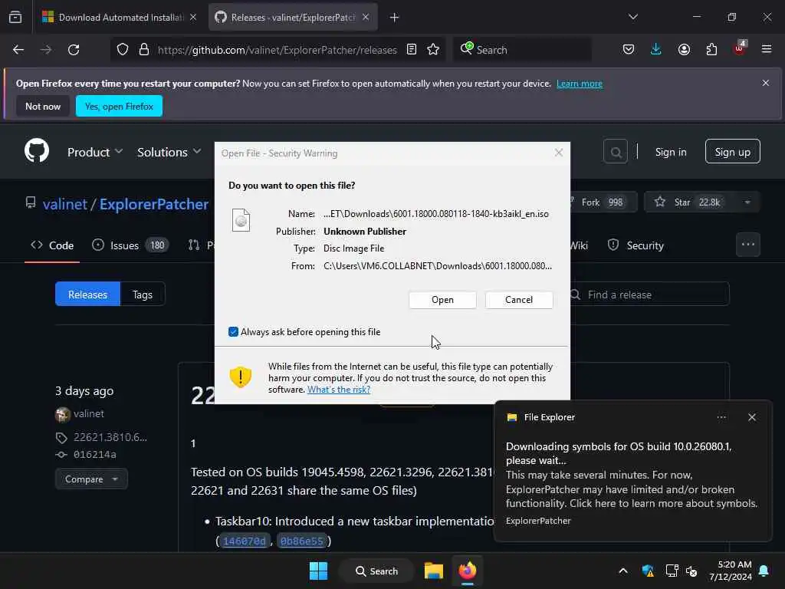Click Yes, open Firefox button
Viewport: 785px width, 589px height.
119,106
